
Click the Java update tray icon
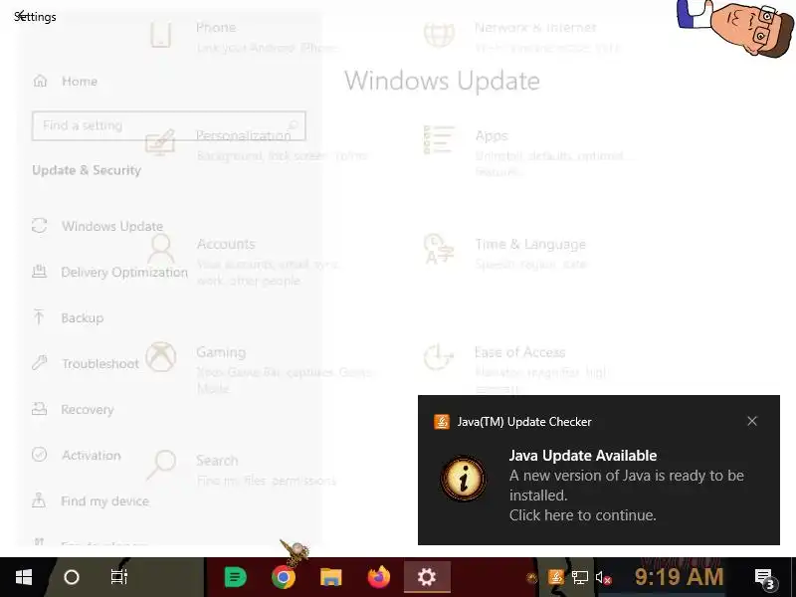(556, 577)
